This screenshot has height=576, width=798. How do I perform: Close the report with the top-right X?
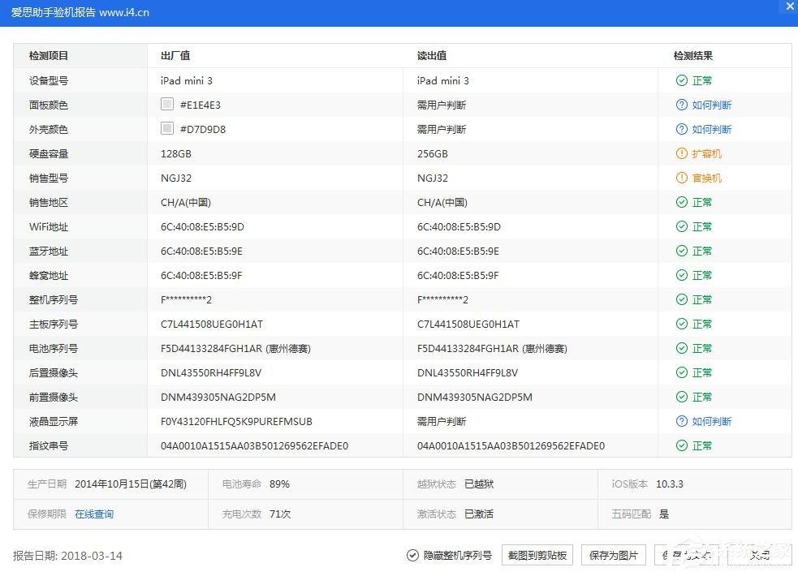790,6
